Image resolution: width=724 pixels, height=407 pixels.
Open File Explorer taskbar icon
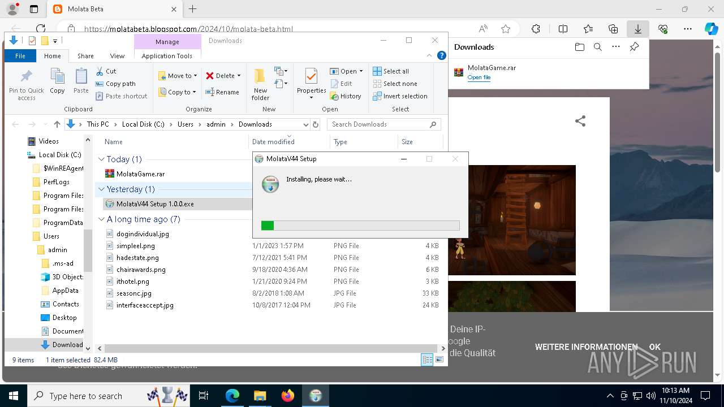coord(260,396)
